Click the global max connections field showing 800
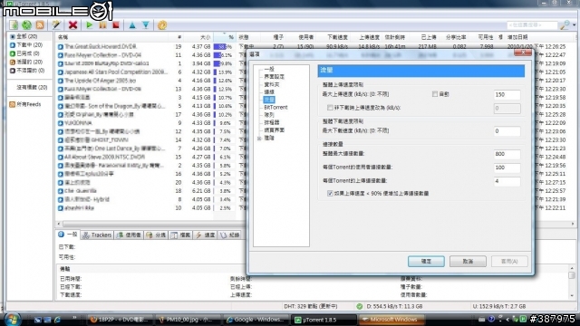The width and height of the screenshot is (580, 326). [x=507, y=154]
